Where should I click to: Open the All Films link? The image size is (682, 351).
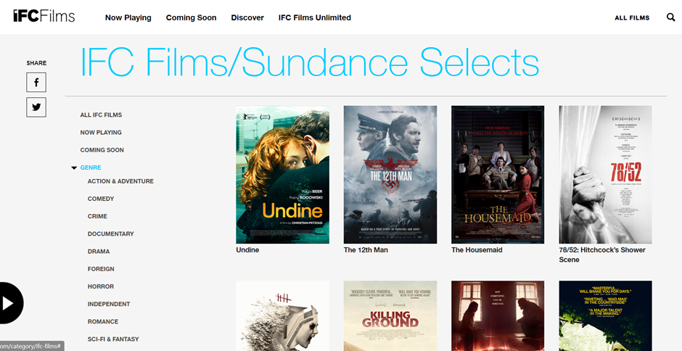632,18
